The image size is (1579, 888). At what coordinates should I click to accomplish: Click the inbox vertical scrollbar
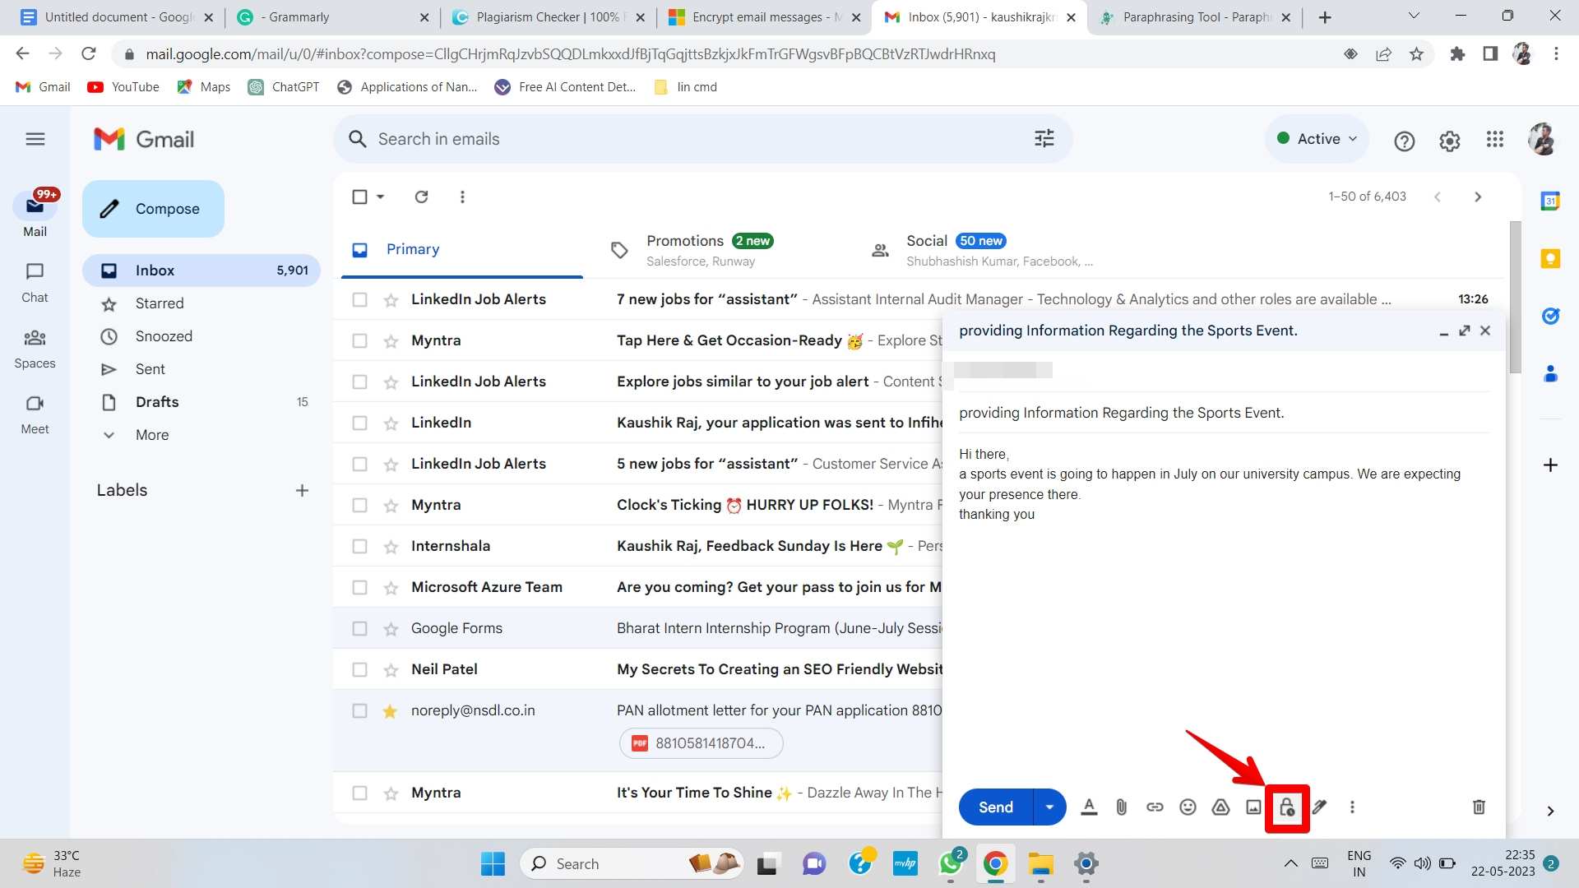pyautogui.click(x=1515, y=296)
